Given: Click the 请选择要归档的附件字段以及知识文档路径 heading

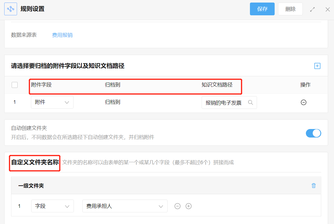Looking at the screenshot, I should coord(68,66).
